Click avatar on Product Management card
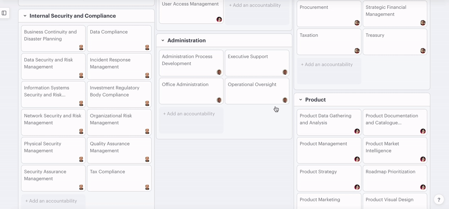 tap(357, 159)
